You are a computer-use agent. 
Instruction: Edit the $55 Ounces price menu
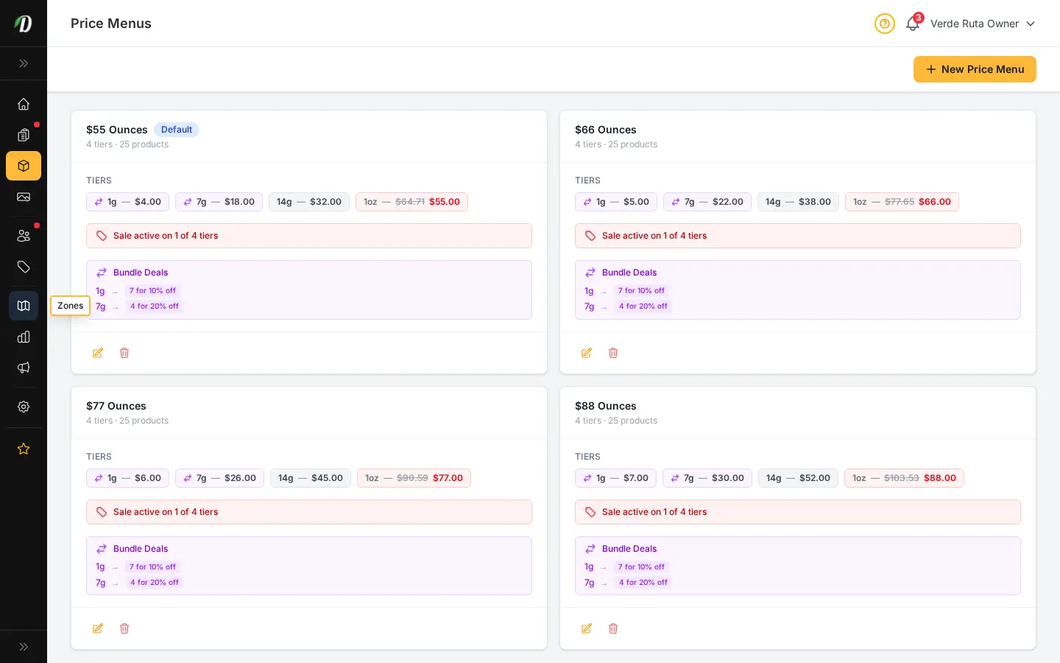click(x=98, y=353)
